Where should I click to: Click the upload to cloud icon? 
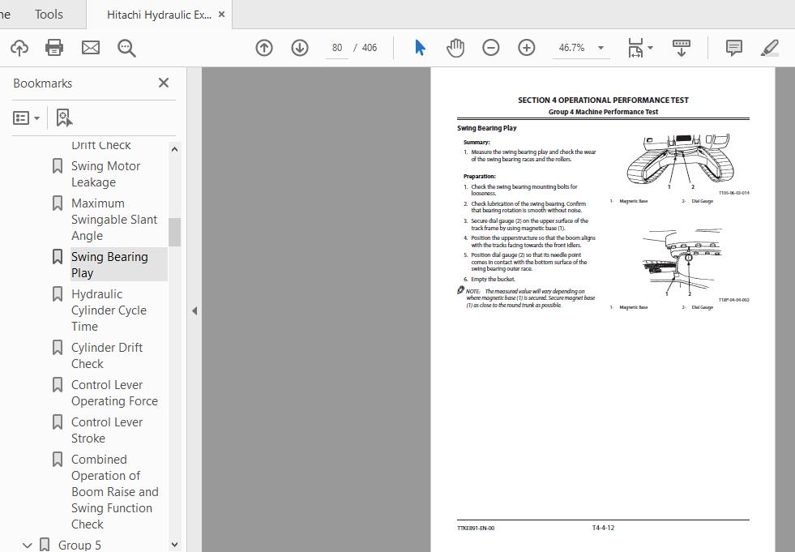click(x=19, y=48)
